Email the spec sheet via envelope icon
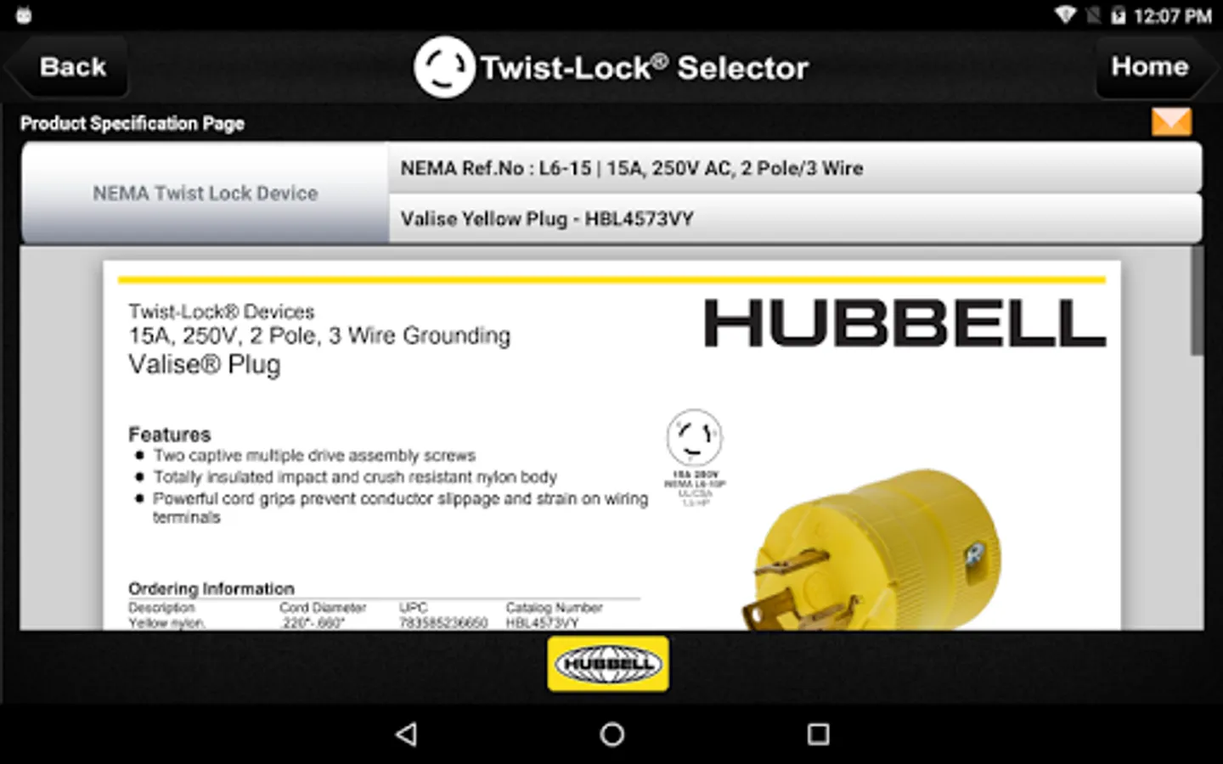1223x764 pixels. (x=1171, y=121)
